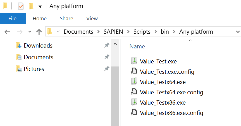The image size is (241, 126).
Task: Open the File menu
Action: click(13, 18)
